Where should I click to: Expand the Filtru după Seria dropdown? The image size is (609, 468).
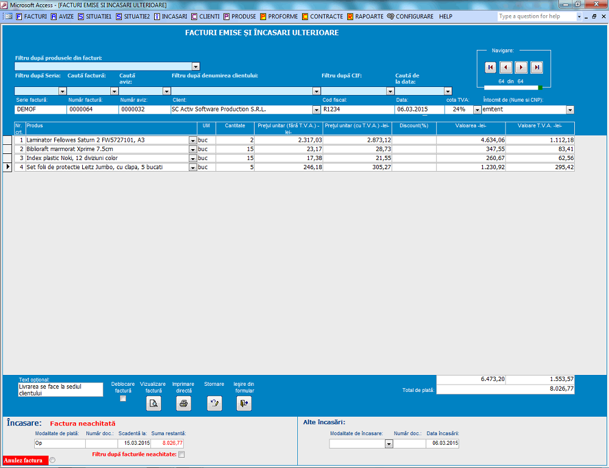pos(63,91)
